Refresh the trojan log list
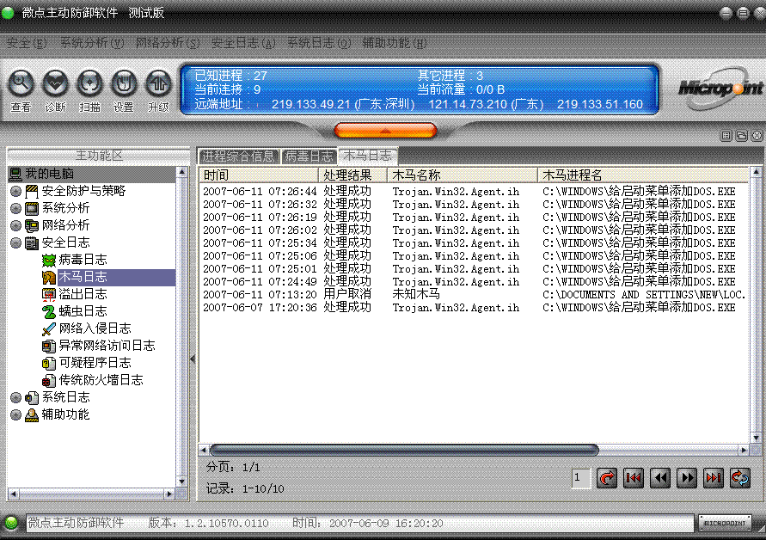Screen dimensions: 766x540 tap(739, 477)
